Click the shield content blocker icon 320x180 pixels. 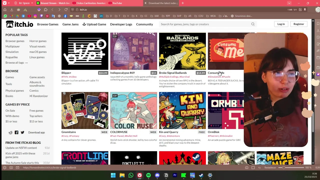coord(72,9)
